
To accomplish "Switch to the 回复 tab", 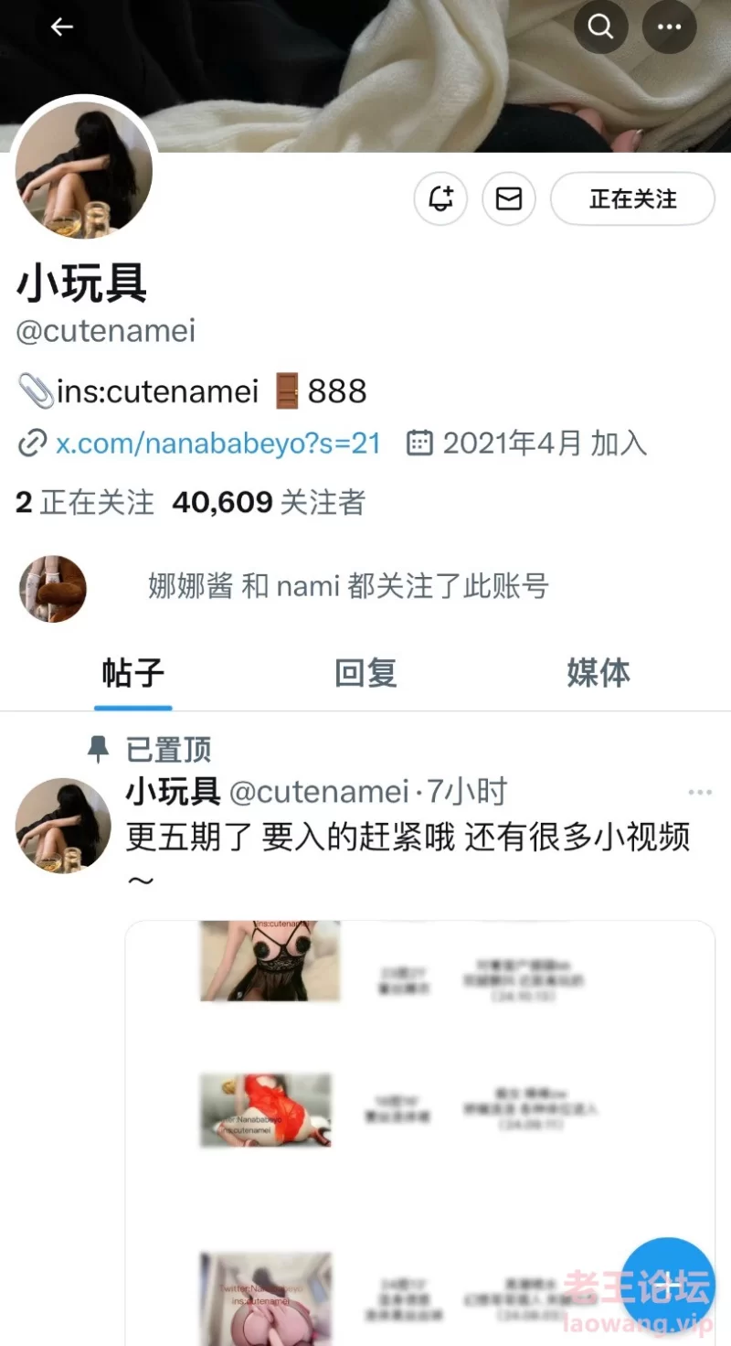I will tap(365, 673).
